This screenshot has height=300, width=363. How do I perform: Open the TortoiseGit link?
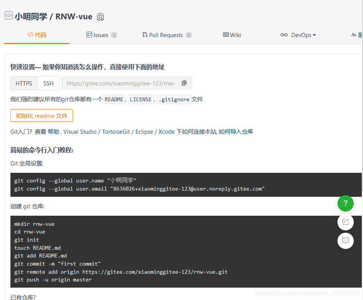click(x=116, y=132)
